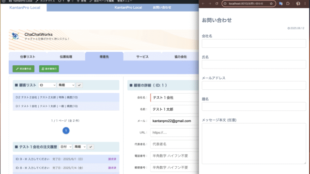
Task: Switch to the 仕事リスト tab
Action: click(x=28, y=57)
